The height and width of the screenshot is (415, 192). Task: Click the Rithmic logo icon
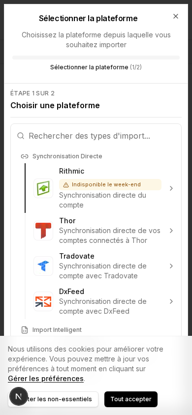pos(43,188)
